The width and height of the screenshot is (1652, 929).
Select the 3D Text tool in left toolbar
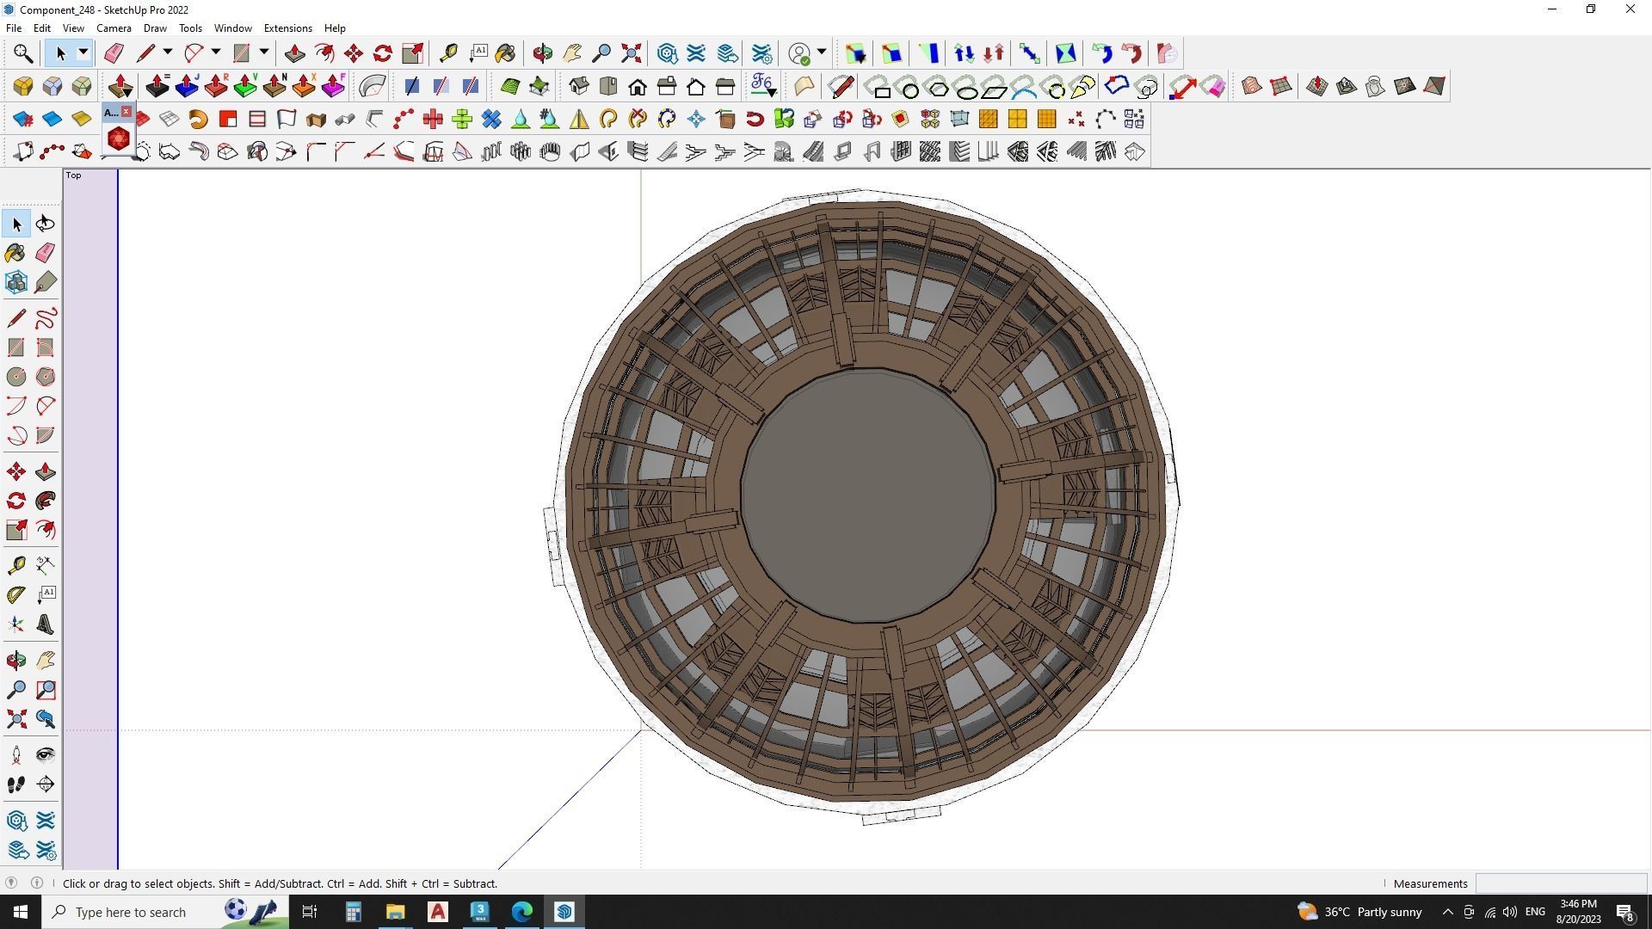click(x=46, y=625)
